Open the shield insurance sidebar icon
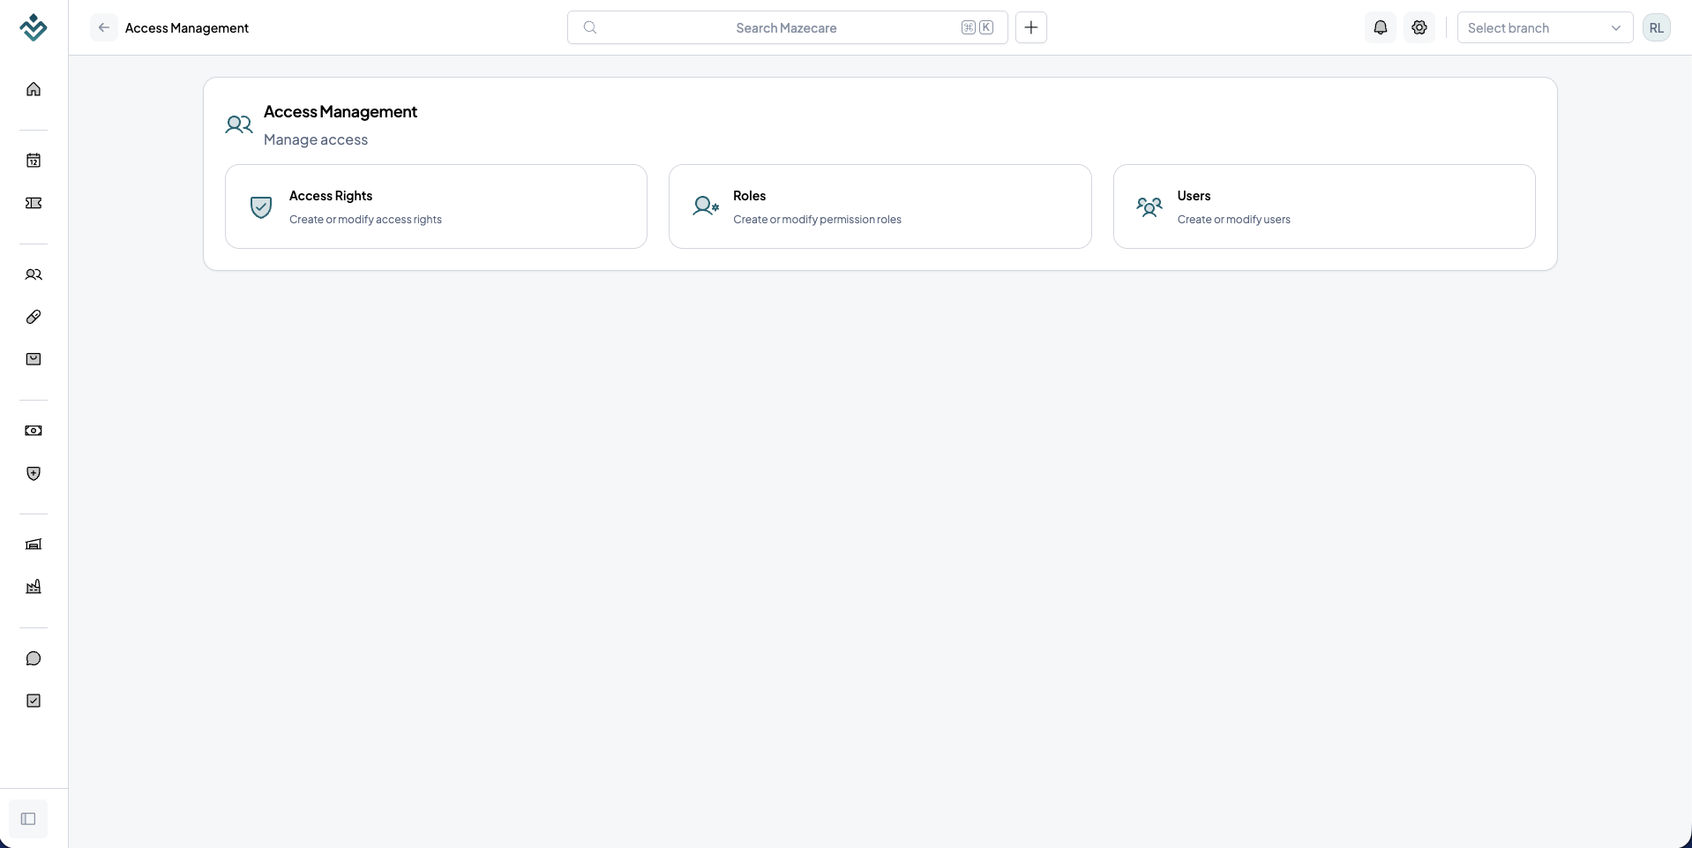Screen dimensions: 1692x848 coord(34,474)
